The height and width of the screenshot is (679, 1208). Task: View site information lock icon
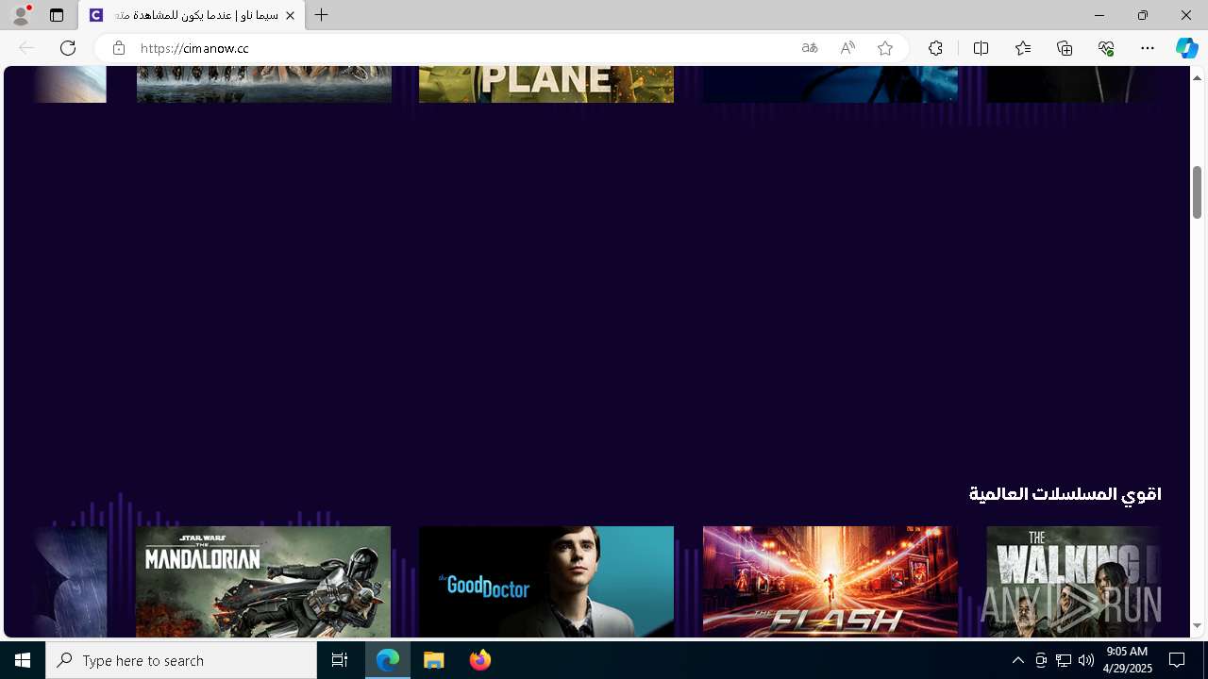pos(118,48)
